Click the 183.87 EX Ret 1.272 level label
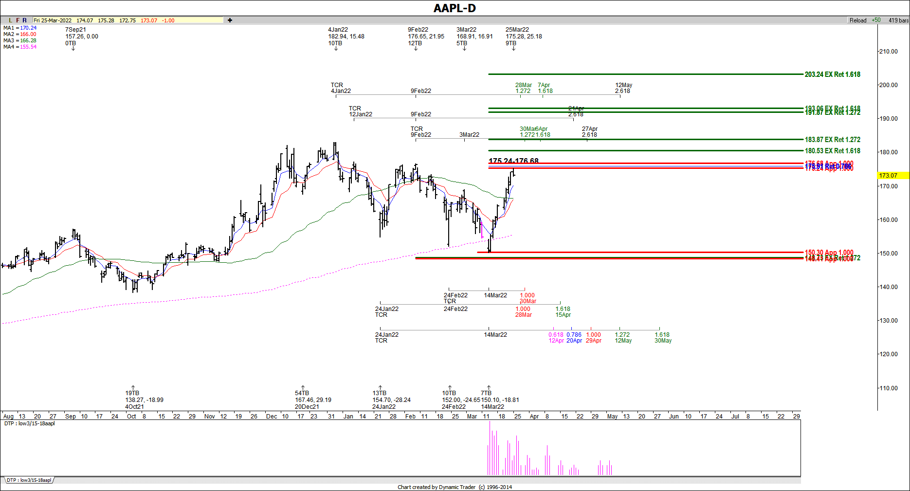Screen dimensions: 910x491 click(x=832, y=140)
